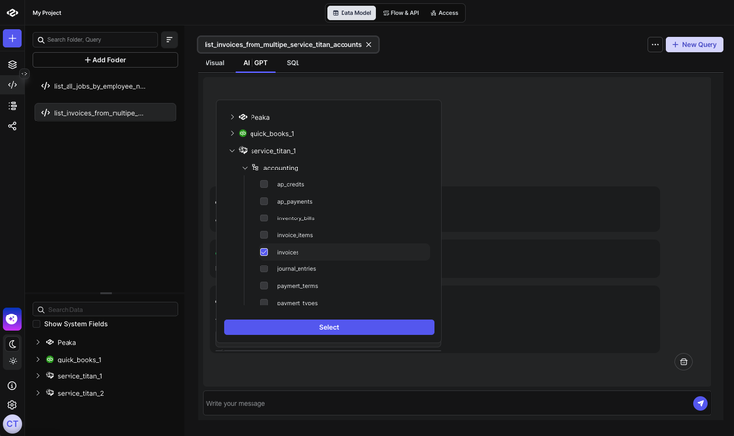Click the Write your message input field
The width and height of the screenshot is (734, 436).
tap(440, 403)
